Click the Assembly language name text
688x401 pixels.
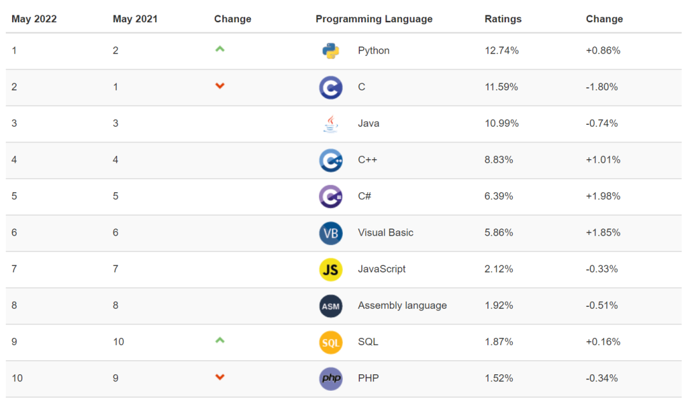pyautogui.click(x=402, y=306)
